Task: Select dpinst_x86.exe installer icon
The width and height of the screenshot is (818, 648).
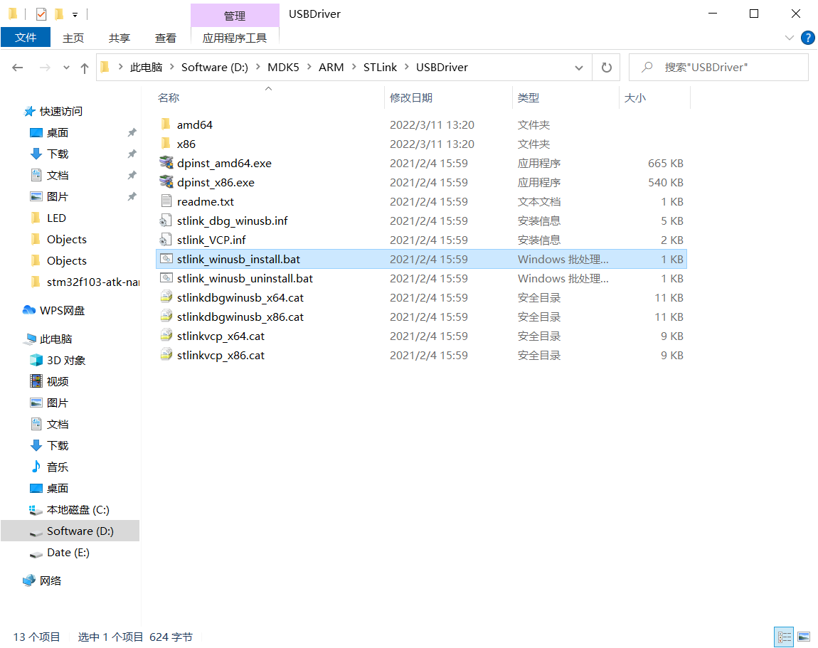Action: click(x=166, y=183)
